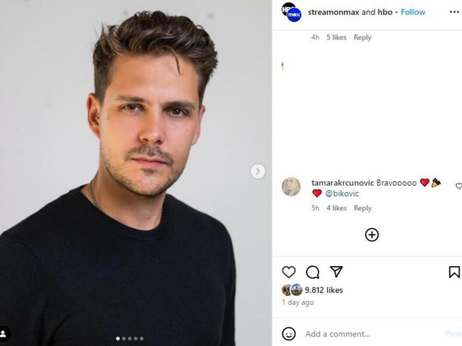The height and width of the screenshot is (346, 462).
Task: Load more comments with the plus circle
Action: coord(372,235)
